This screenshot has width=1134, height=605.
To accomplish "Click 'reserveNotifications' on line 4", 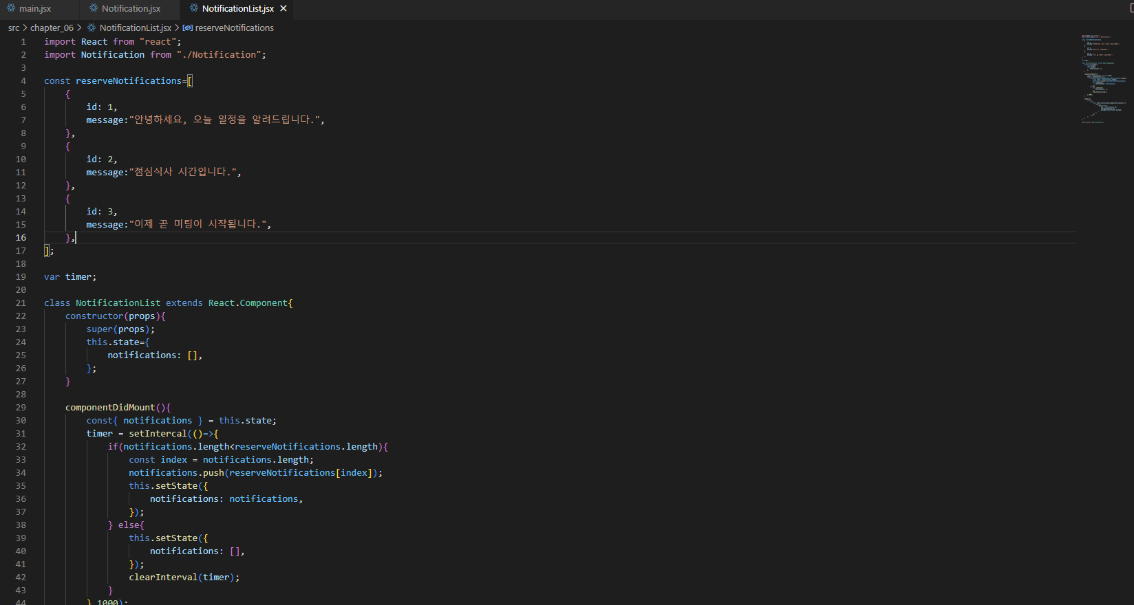I will 129,81.
